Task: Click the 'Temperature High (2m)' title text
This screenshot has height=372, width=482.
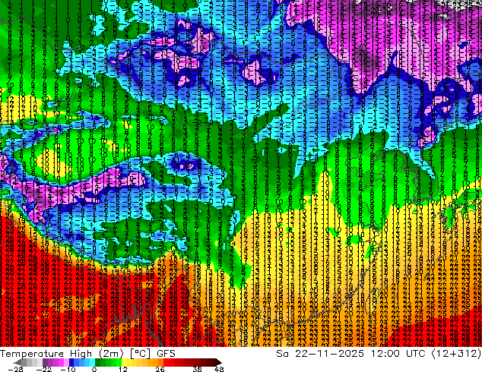Action: 62,354
